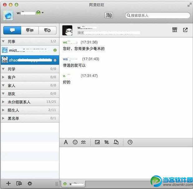Collapse the 家人 group
193x189 pixels.
pyautogui.click(x=3, y=85)
